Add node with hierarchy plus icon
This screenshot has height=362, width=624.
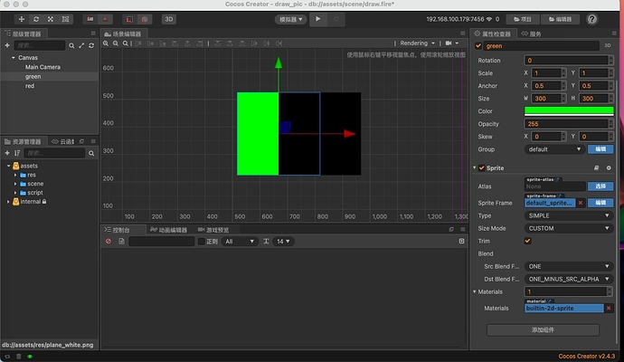click(7, 45)
